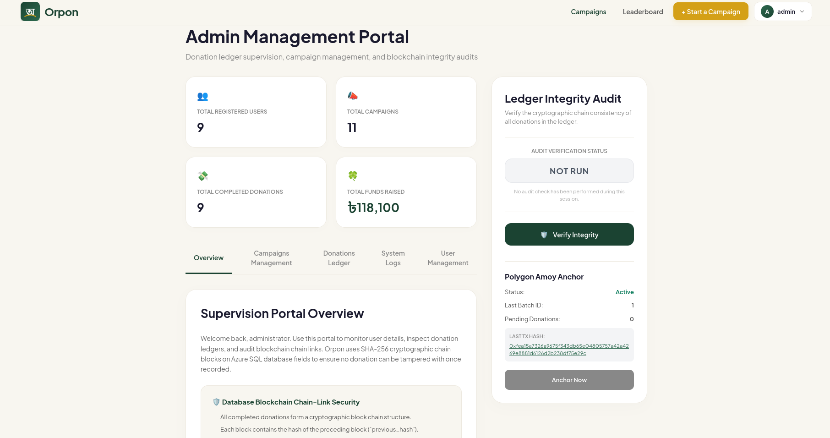
Task: Click the Total Completed Donations value 9
Action: (x=200, y=208)
